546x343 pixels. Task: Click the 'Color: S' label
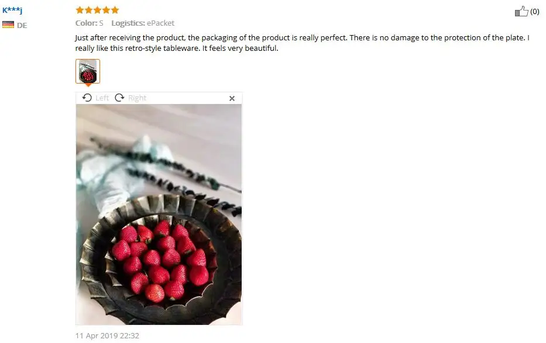tap(90, 23)
